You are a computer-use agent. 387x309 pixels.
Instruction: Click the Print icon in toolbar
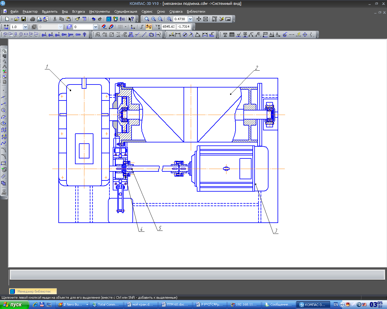[33, 19]
